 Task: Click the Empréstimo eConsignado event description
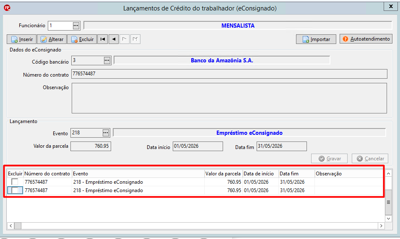249,133
